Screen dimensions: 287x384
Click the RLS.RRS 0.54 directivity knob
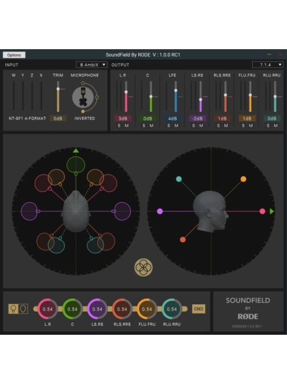point(122,309)
